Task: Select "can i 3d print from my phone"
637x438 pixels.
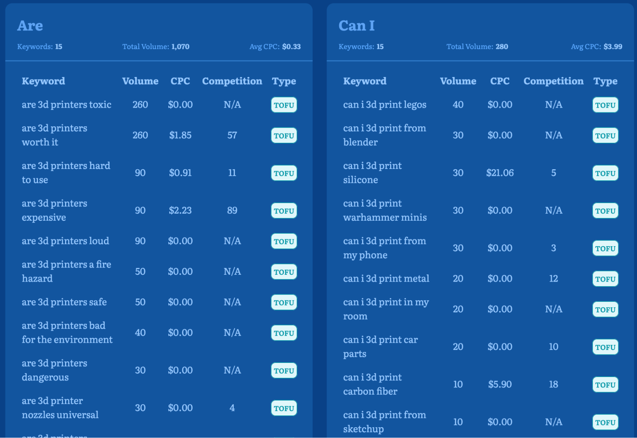Action: tap(385, 248)
